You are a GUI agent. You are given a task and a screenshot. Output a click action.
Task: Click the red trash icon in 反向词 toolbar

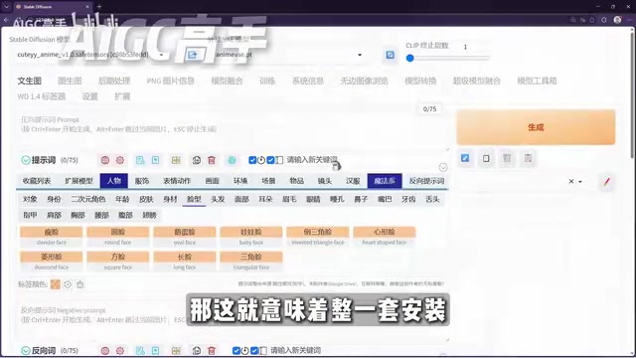tap(212, 351)
